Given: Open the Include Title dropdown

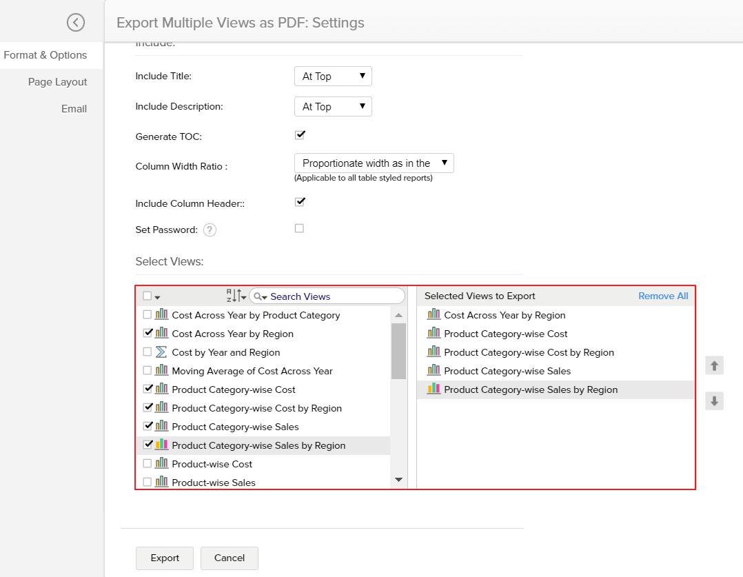Looking at the screenshot, I should [x=333, y=76].
